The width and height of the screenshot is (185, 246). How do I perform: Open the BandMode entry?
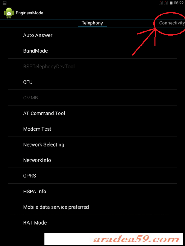35,51
